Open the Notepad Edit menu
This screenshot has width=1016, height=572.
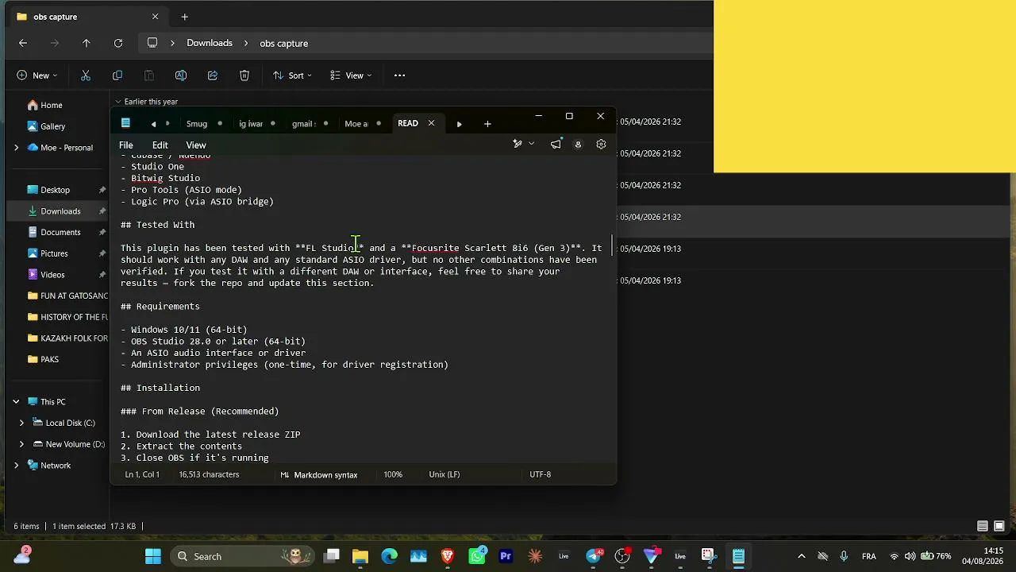(x=160, y=145)
